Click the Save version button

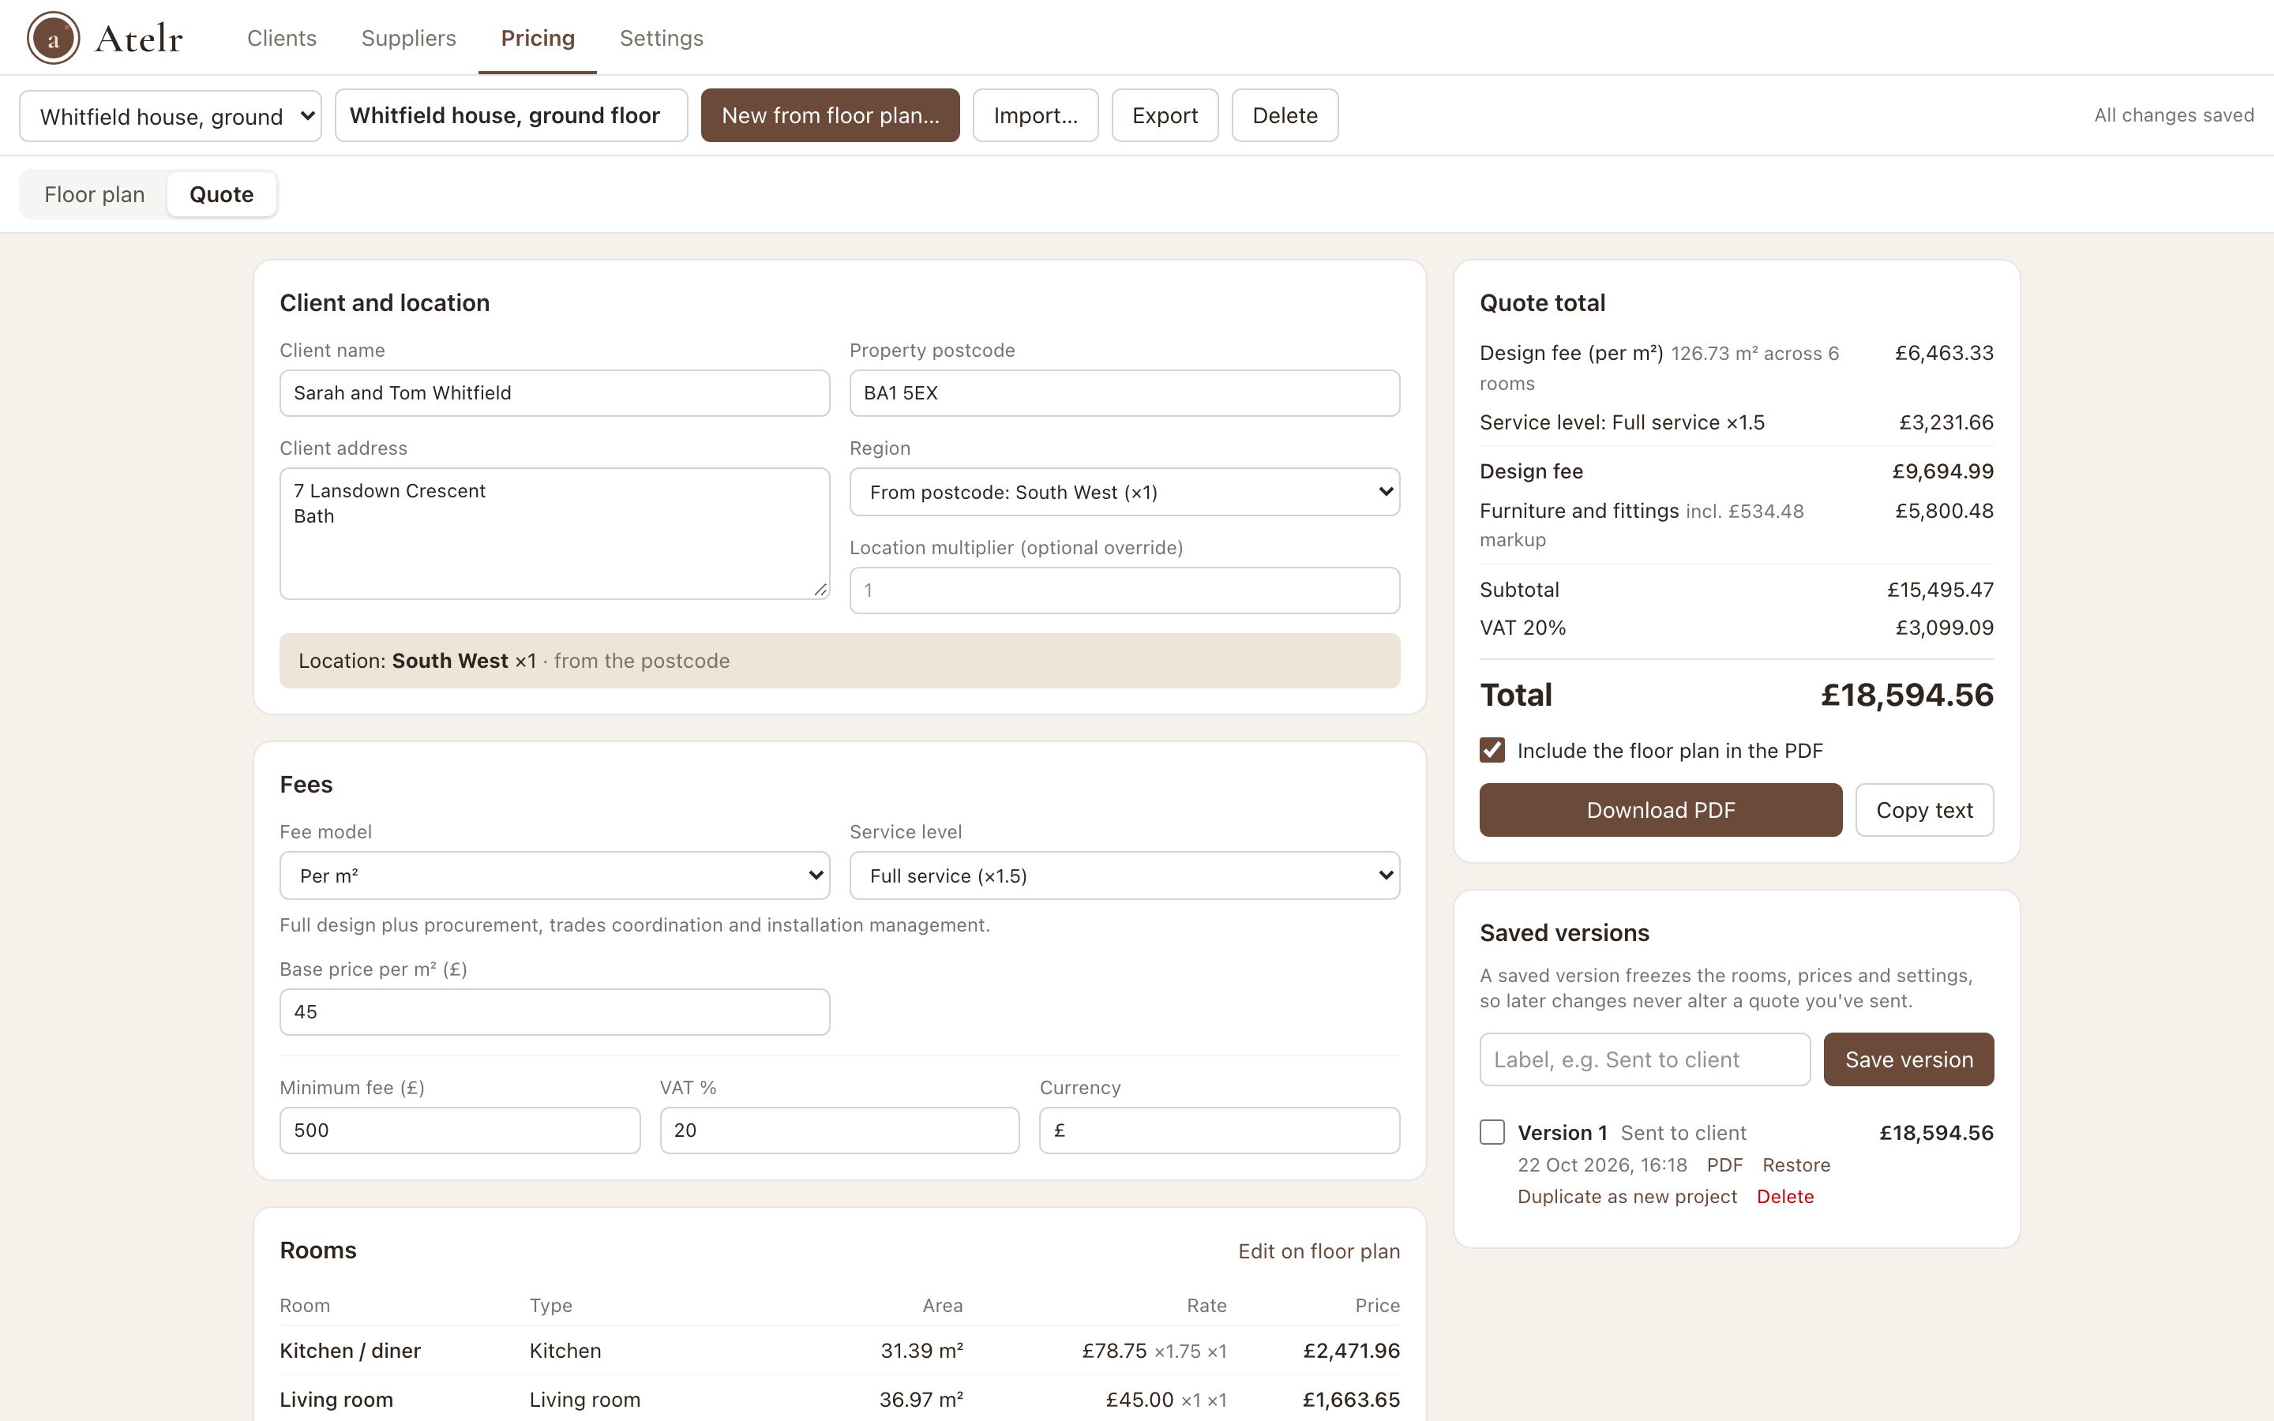[1908, 1060]
